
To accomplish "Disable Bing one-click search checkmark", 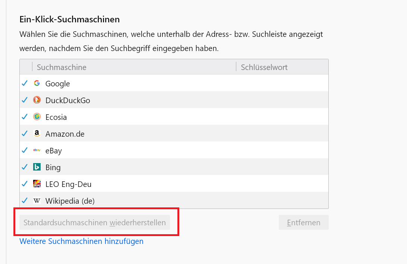I will click(25, 167).
